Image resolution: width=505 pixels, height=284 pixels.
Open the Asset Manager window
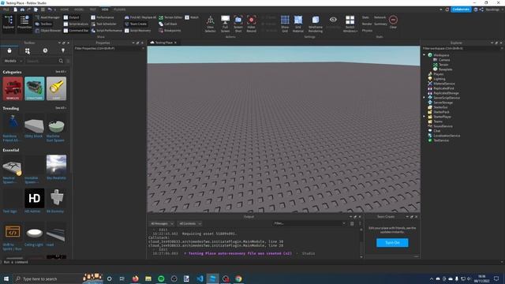[x=47, y=17]
